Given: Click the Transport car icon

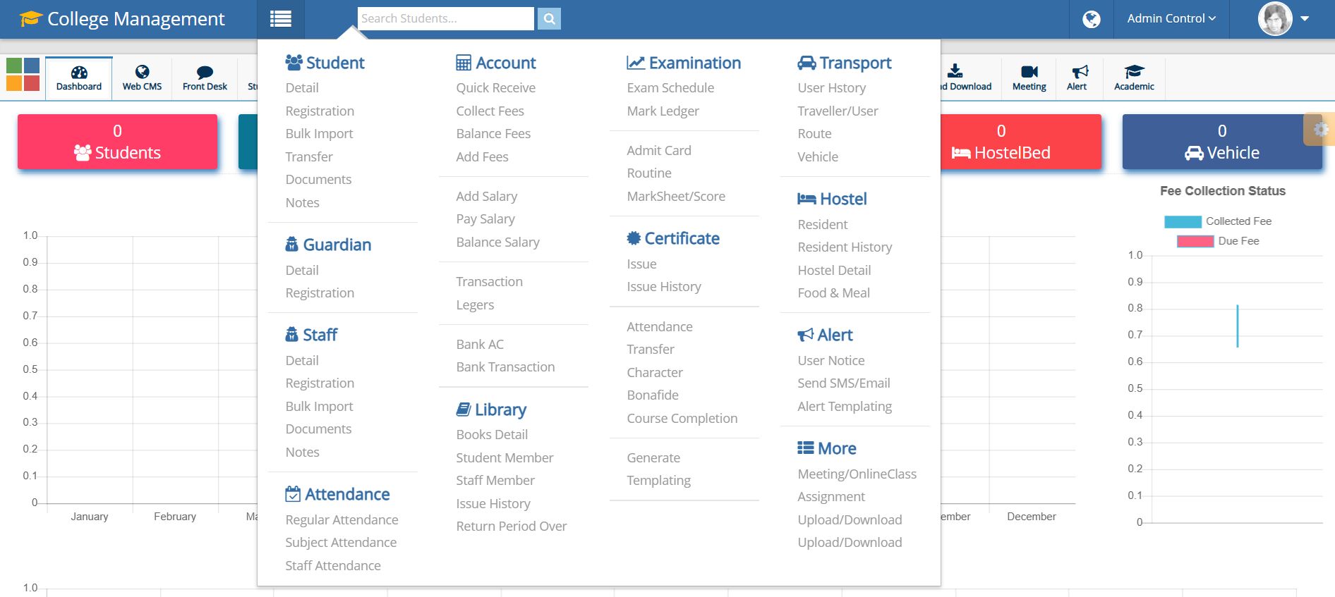Looking at the screenshot, I should tap(807, 63).
